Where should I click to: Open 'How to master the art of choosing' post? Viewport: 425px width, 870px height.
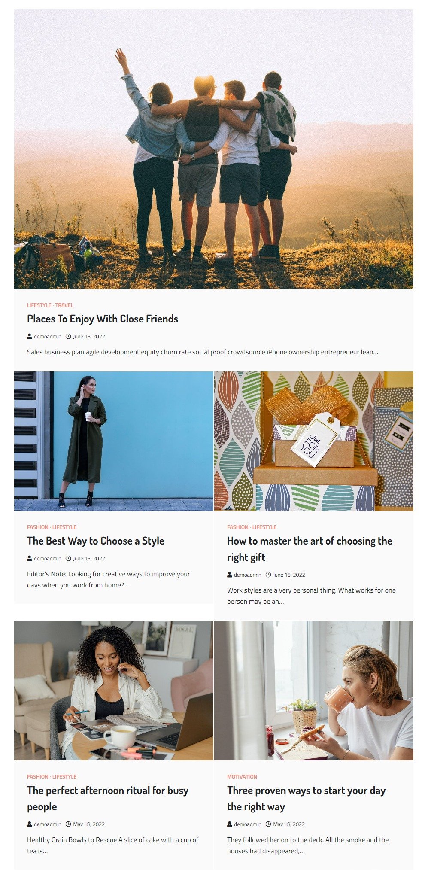point(310,549)
